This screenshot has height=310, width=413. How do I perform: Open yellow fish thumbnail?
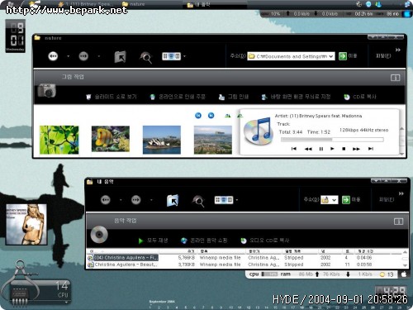point(111,139)
